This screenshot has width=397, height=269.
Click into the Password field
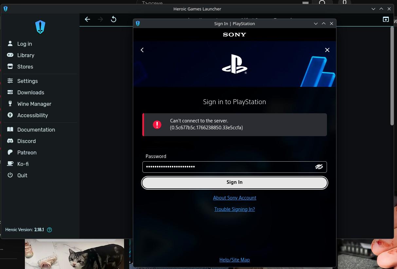coord(235,167)
